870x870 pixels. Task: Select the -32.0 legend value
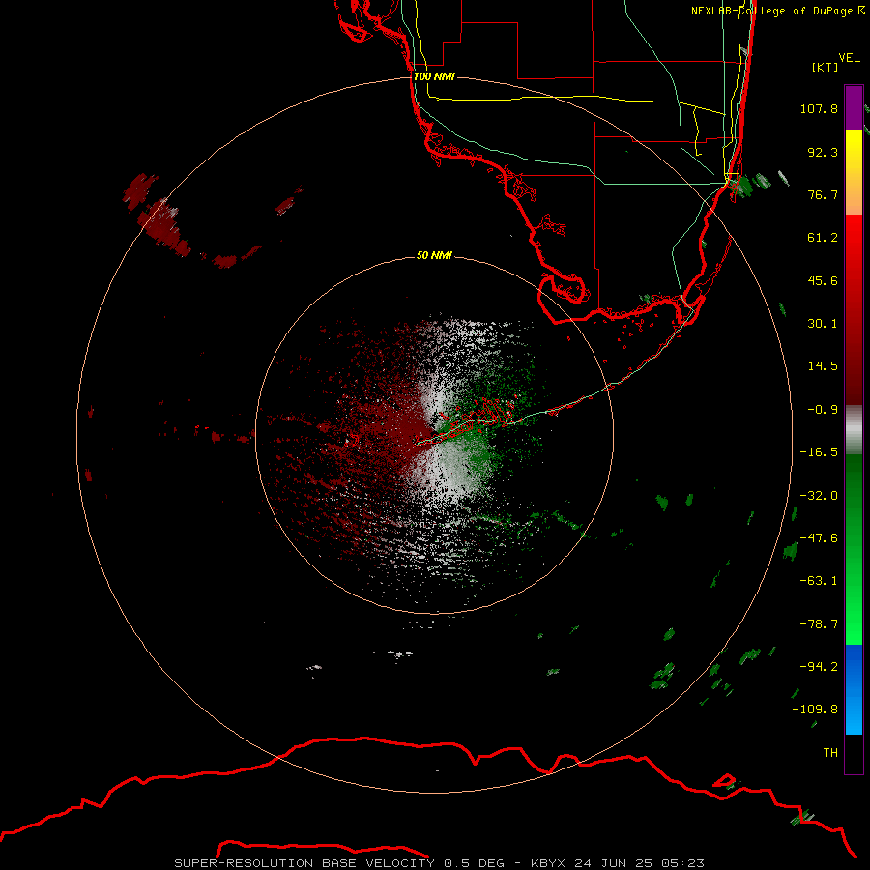pos(819,496)
